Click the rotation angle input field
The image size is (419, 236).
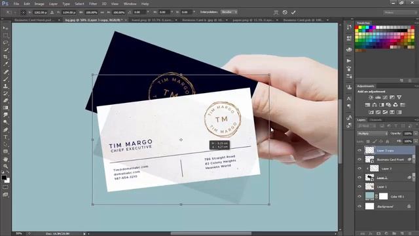tap(139, 12)
